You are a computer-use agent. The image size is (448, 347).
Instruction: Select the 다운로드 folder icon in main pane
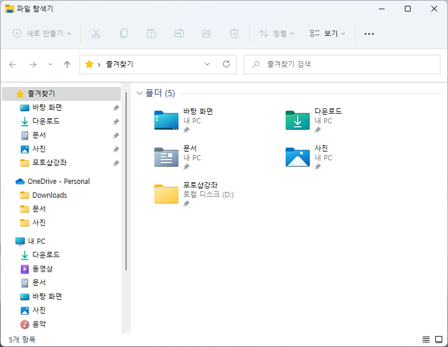pos(298,120)
